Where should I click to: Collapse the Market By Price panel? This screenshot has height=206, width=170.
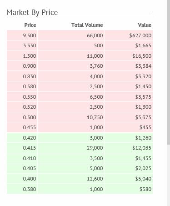(152, 13)
